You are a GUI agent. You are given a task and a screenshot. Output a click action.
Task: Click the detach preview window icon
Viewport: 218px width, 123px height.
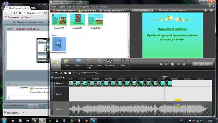coord(211,11)
